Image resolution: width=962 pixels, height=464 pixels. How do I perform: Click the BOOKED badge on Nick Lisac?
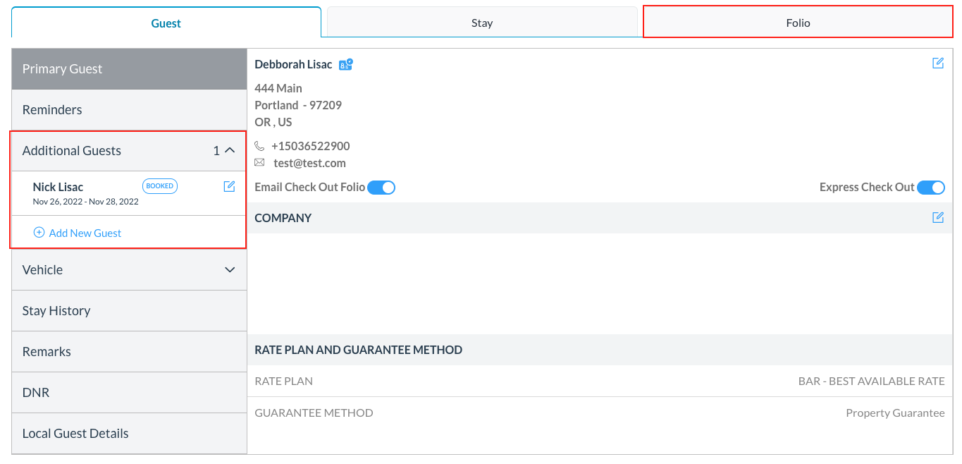click(159, 185)
